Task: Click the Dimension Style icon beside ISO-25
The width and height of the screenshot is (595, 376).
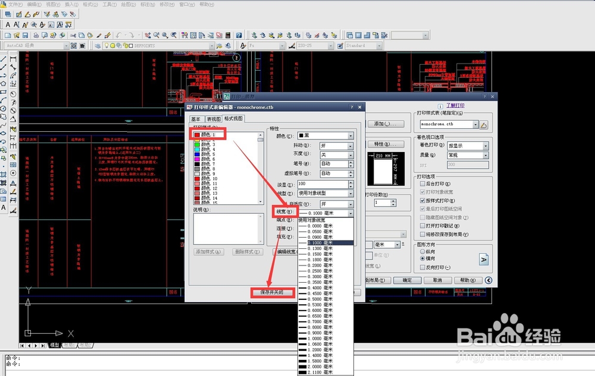Action: [x=292, y=45]
